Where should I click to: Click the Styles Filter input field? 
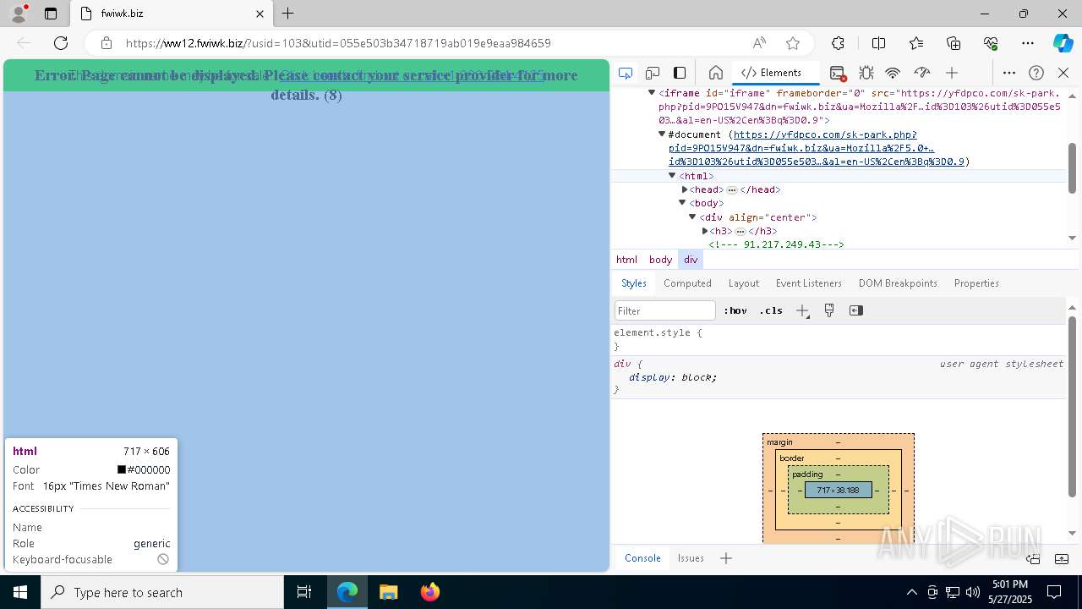point(665,310)
